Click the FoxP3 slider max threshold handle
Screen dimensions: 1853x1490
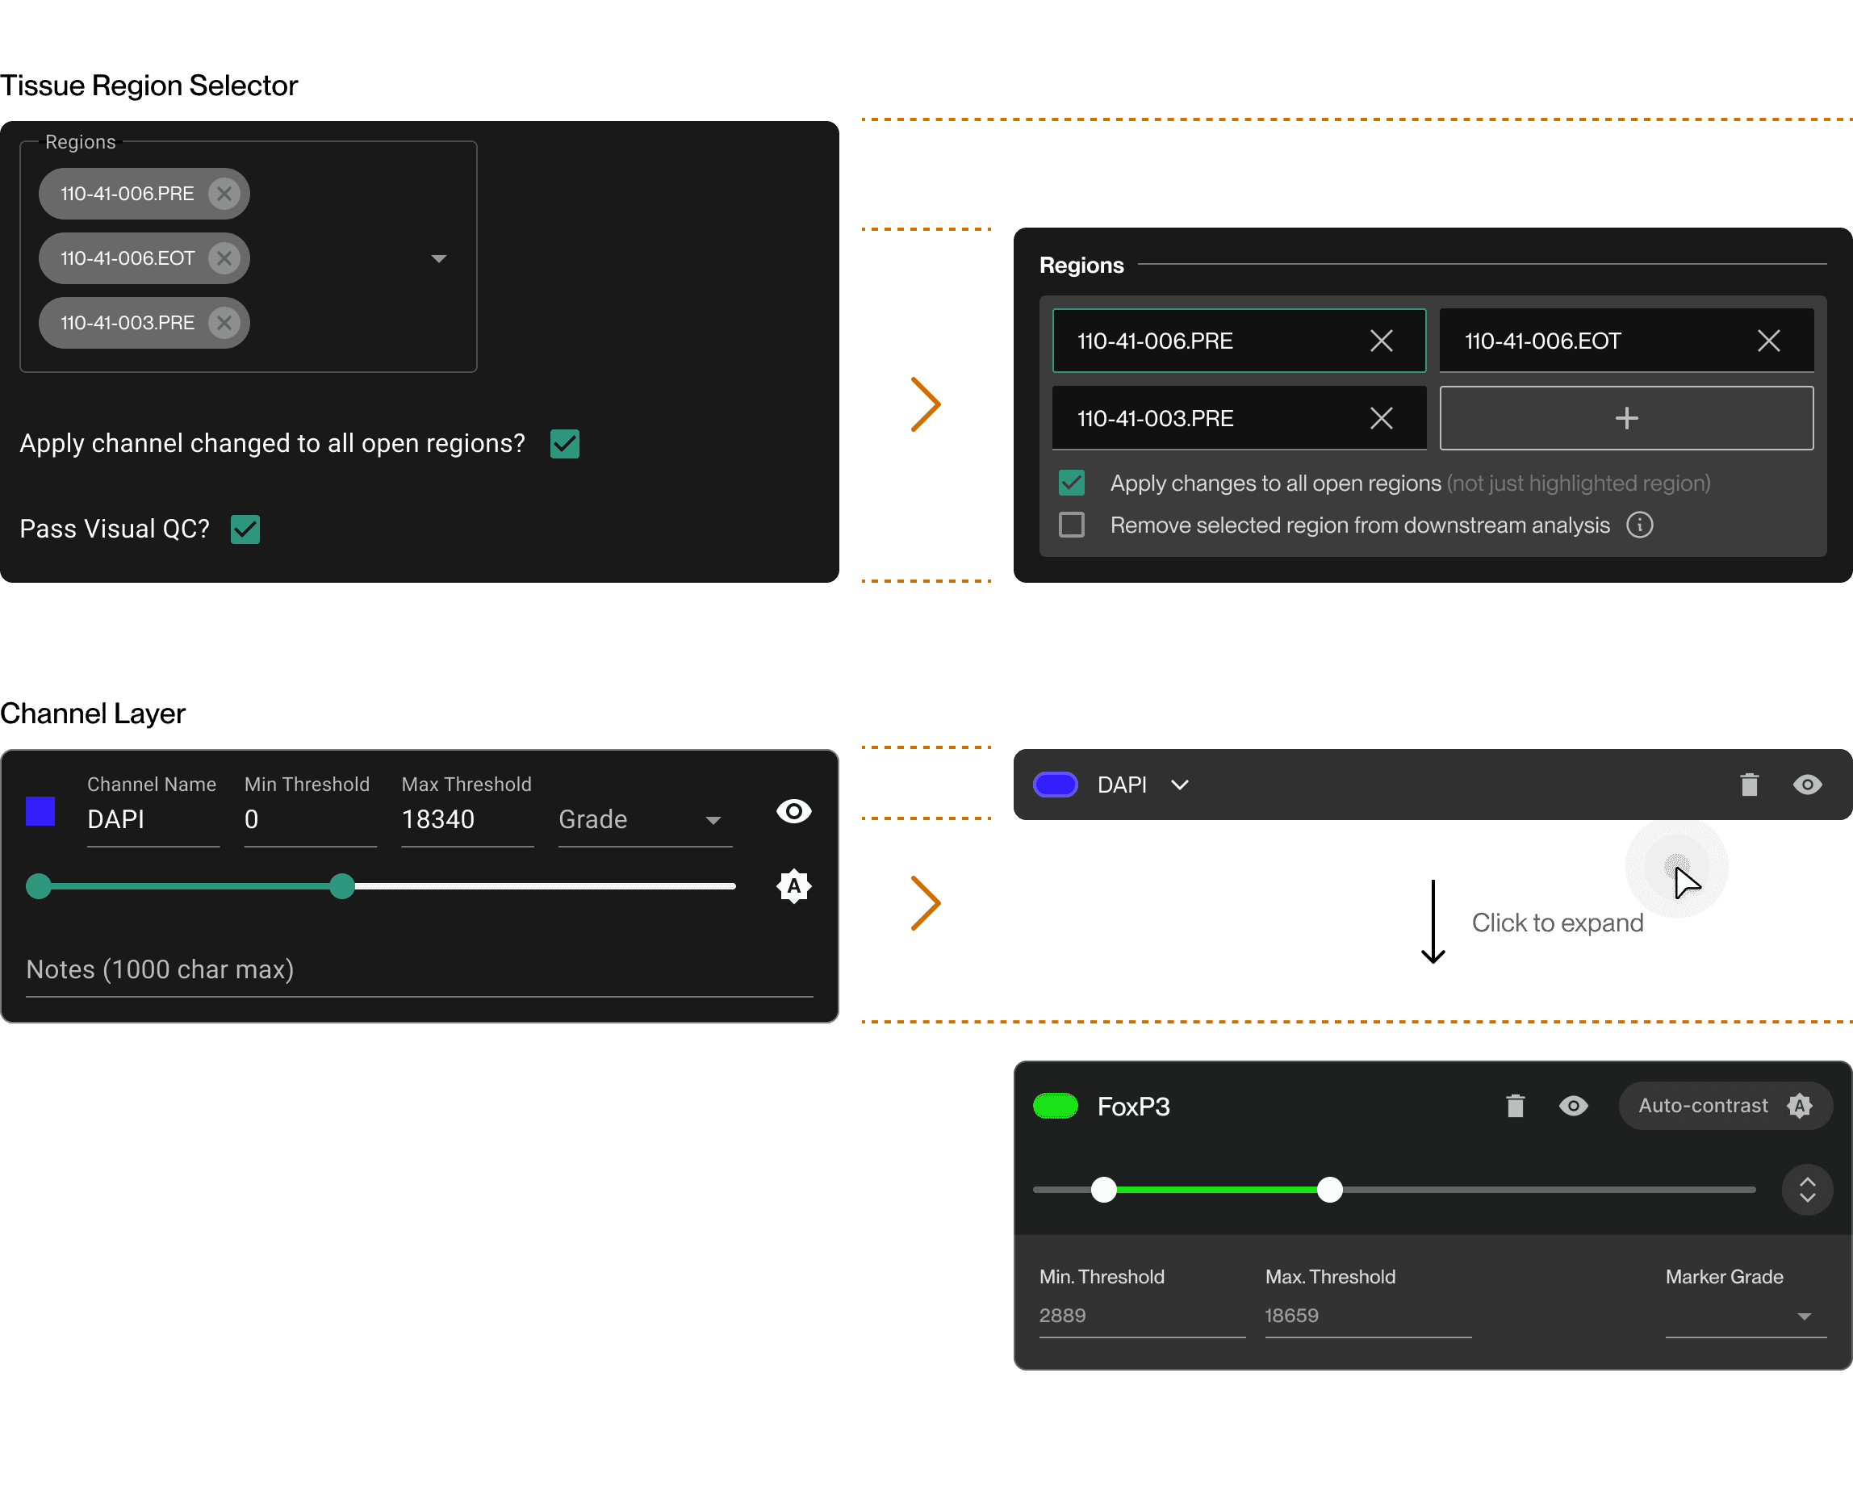coord(1328,1190)
